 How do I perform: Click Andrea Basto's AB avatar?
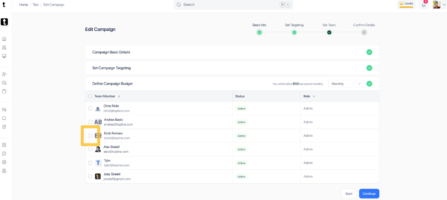(x=98, y=122)
